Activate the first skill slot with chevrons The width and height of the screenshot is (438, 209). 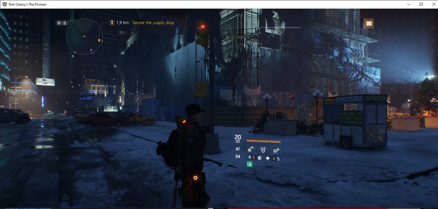pyautogui.click(x=250, y=149)
